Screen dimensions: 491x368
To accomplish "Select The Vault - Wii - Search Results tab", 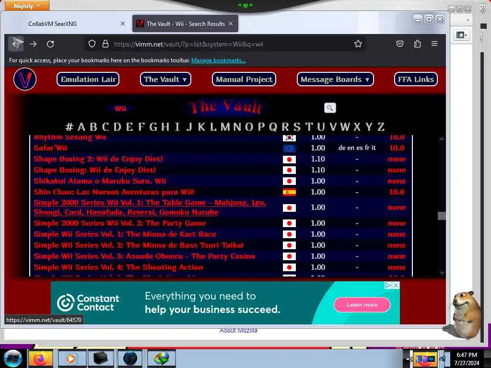I will 185,24.
